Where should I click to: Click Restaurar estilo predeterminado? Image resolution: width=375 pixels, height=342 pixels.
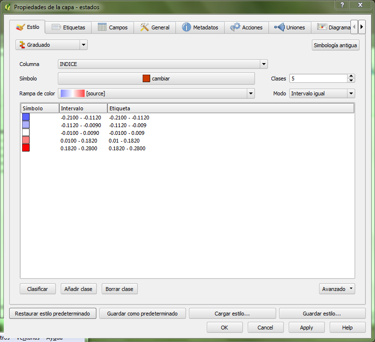click(53, 314)
